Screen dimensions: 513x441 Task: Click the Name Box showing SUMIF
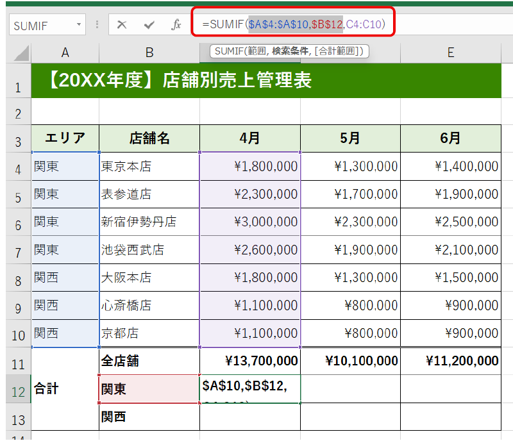(x=42, y=25)
